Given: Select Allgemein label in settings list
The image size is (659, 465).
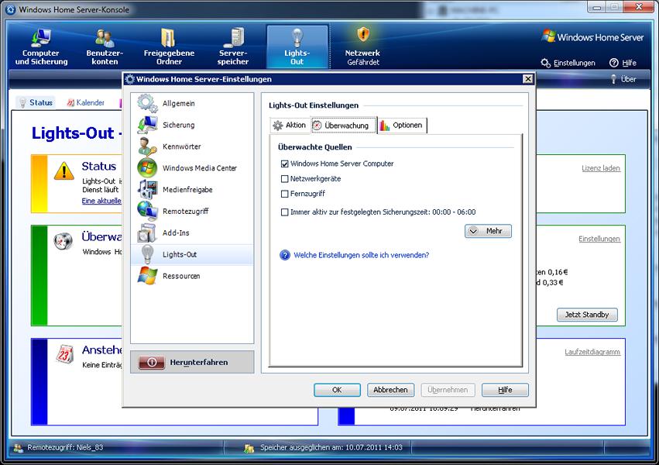Looking at the screenshot, I should 179,103.
